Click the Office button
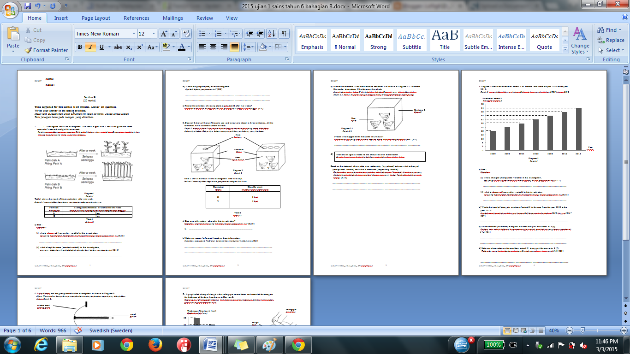Viewport: 630px width, 354px height. click(10, 9)
